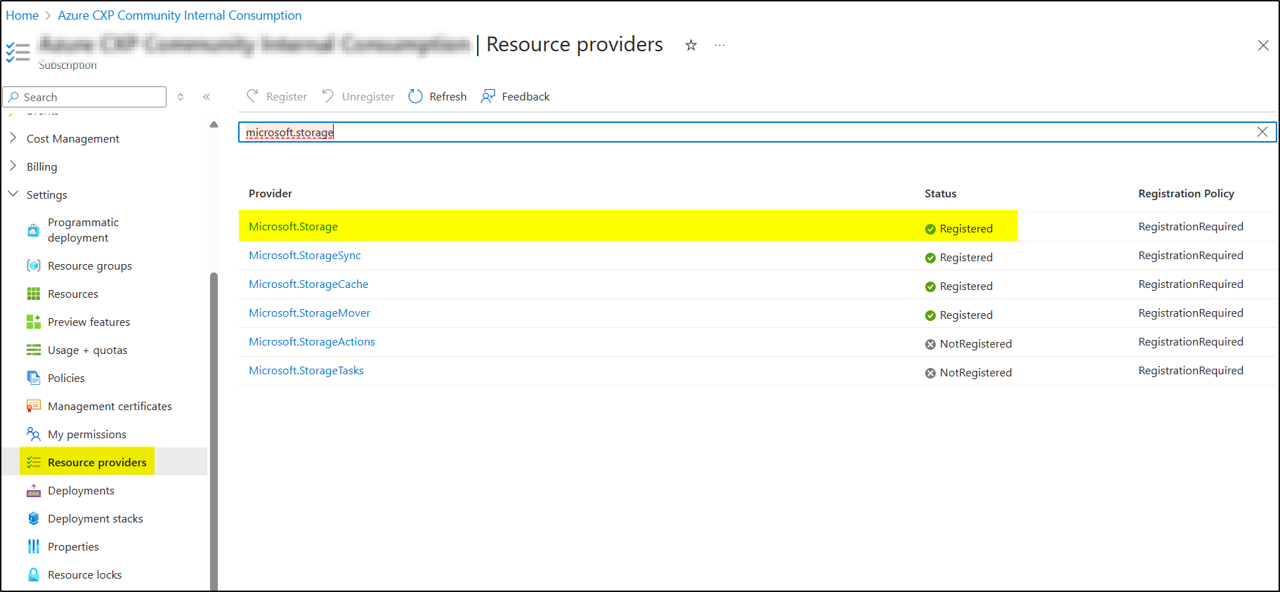Click the Resource locks padlock icon
Image resolution: width=1280 pixels, height=592 pixels.
(x=33, y=574)
